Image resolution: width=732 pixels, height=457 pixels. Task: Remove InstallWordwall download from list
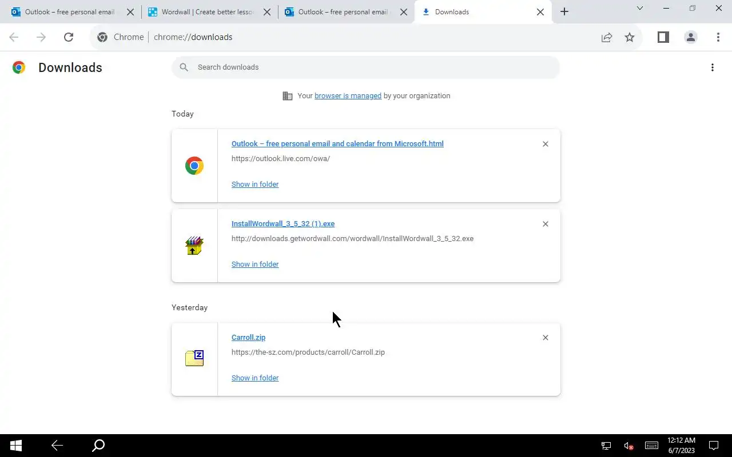[546, 224]
